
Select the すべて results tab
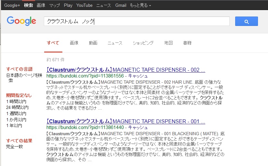point(53,43)
